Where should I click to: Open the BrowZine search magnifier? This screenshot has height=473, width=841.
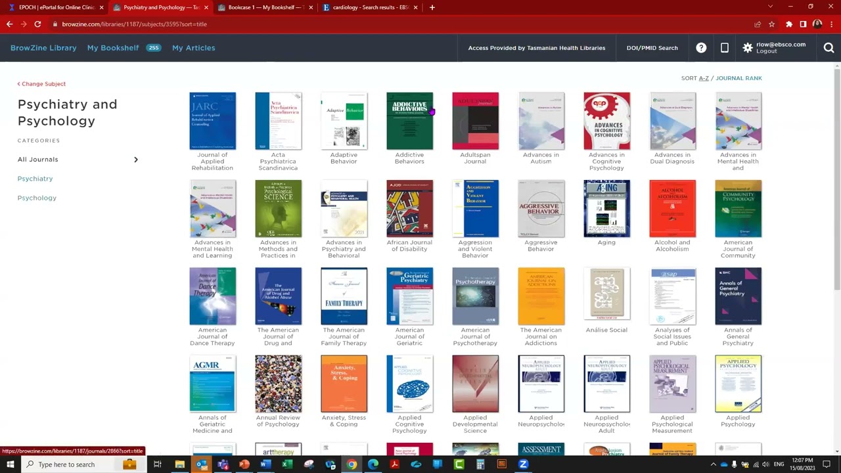[829, 48]
